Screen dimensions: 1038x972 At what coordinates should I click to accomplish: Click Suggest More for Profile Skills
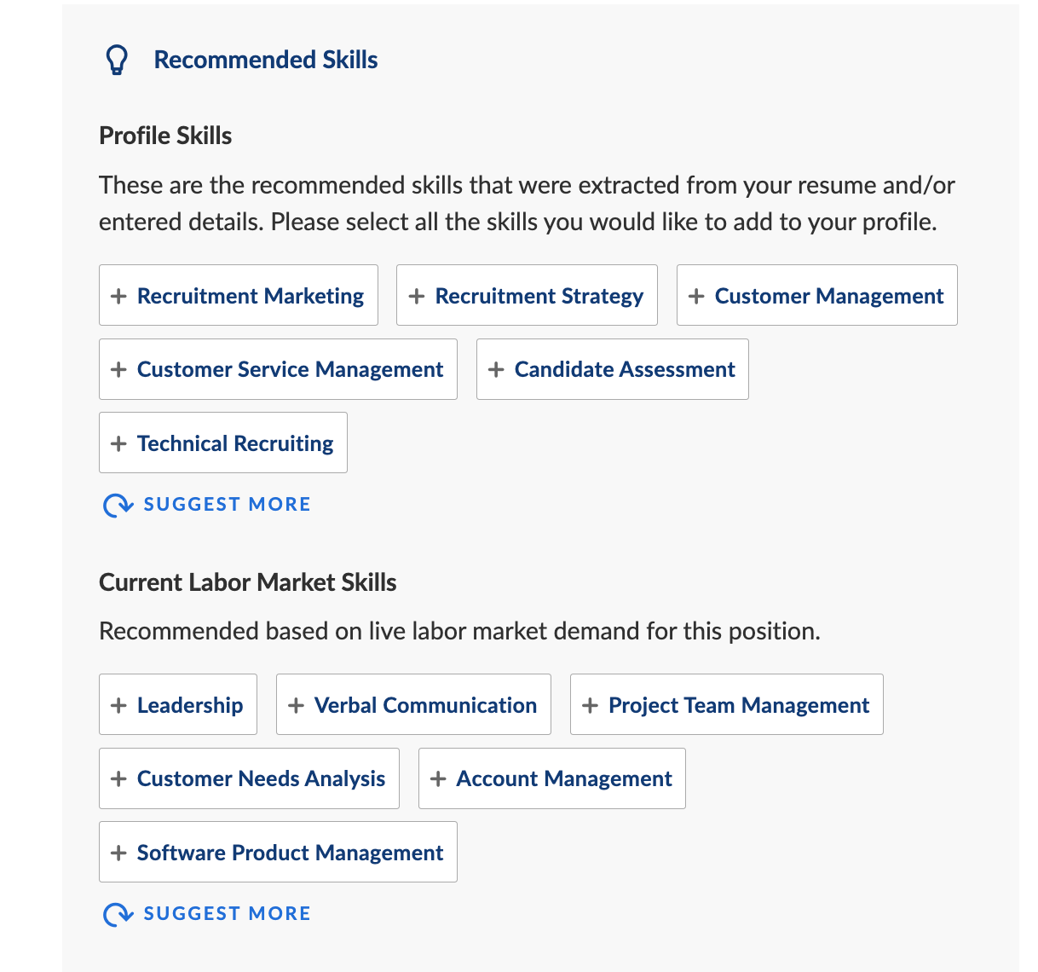pos(227,504)
